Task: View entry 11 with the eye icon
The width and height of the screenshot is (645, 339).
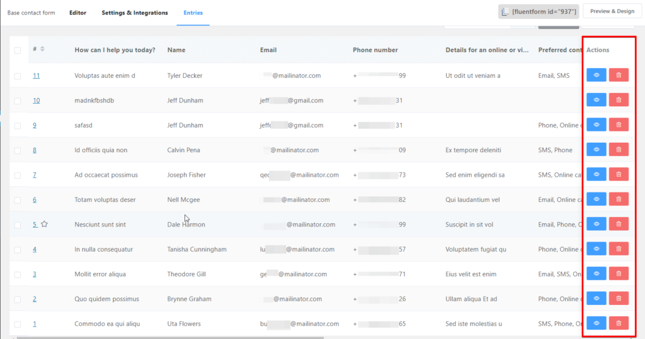Action: click(596, 75)
